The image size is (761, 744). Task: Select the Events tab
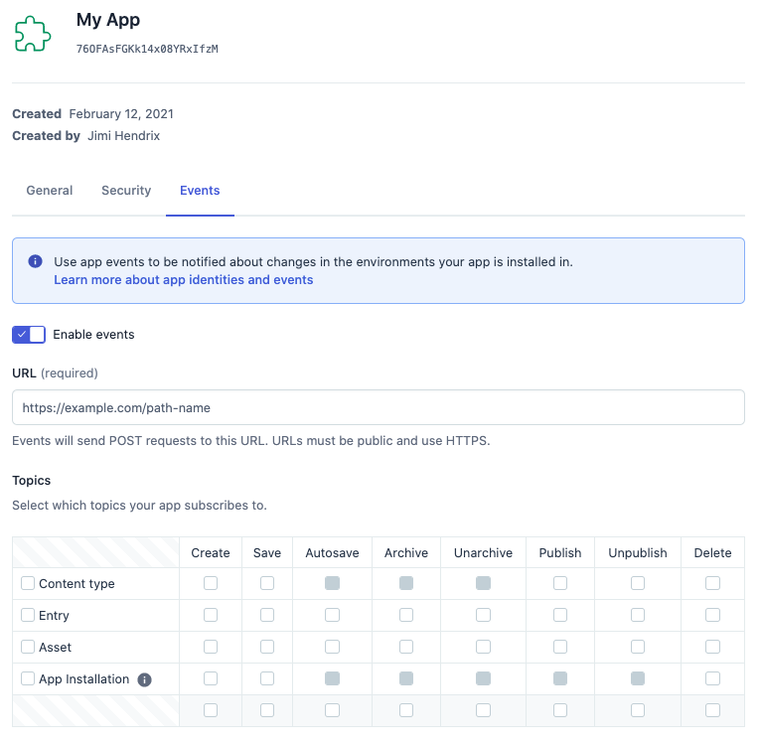[x=200, y=191]
